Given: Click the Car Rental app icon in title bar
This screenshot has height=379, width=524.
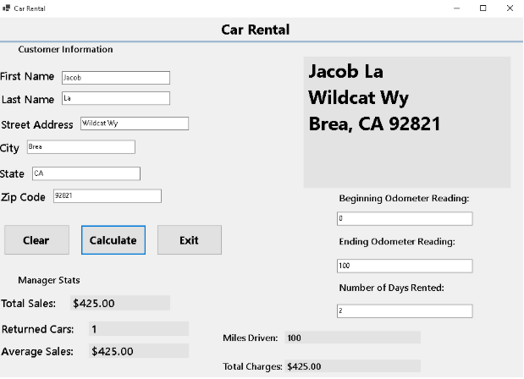Looking at the screenshot, I should click(x=7, y=8).
